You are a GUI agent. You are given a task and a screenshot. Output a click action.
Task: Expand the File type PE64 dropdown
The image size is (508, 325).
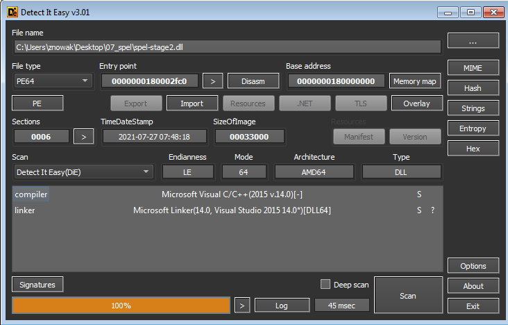coord(53,81)
